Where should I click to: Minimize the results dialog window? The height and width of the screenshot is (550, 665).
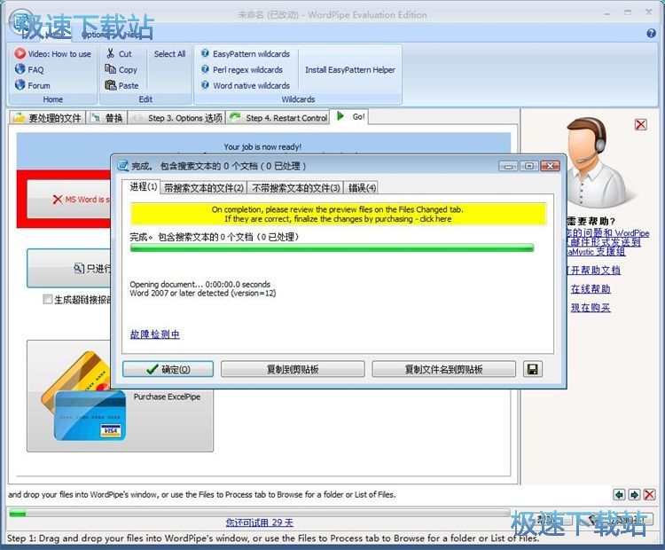(x=508, y=166)
